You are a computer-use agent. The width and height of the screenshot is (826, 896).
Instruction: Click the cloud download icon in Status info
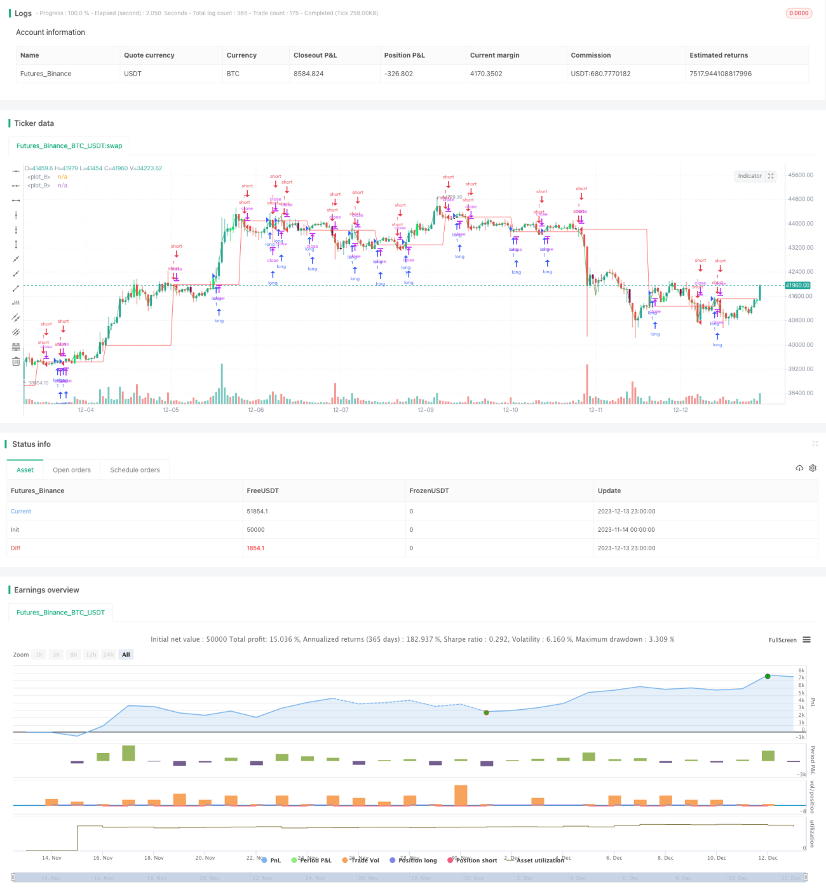(799, 468)
